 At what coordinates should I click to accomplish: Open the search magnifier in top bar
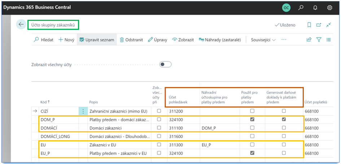click(x=301, y=8)
